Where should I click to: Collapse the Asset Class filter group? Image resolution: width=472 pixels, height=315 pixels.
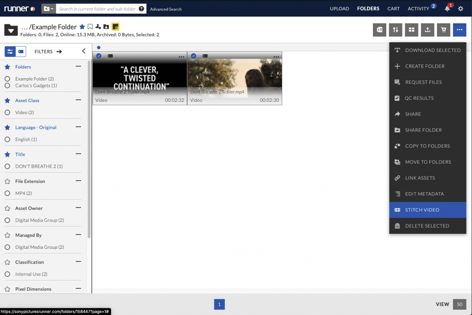[78, 100]
